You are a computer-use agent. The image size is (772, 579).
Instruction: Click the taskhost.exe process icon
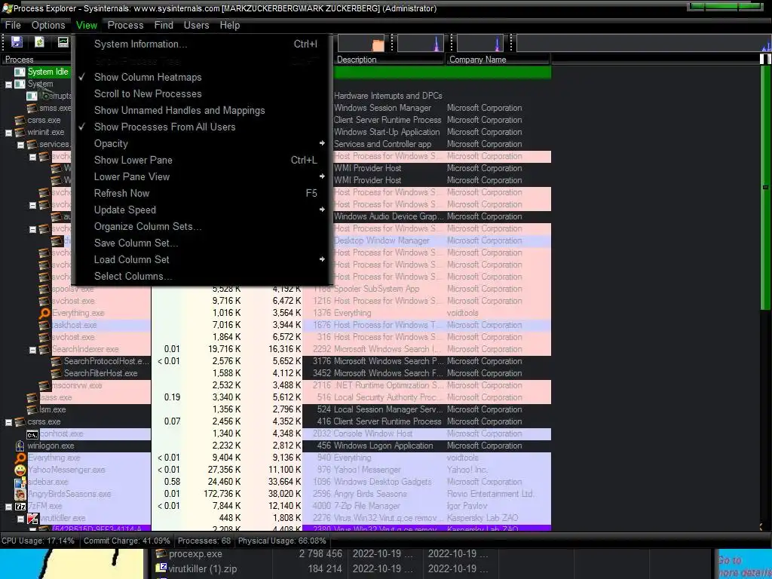[44, 325]
